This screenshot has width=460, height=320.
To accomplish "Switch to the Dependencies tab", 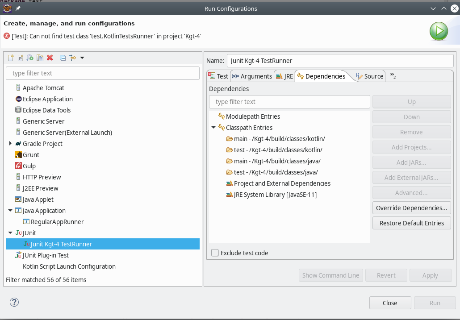I will coord(321,76).
